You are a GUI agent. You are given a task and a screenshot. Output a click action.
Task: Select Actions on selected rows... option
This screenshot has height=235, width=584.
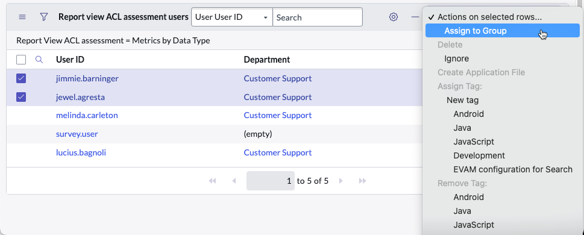coord(489,17)
